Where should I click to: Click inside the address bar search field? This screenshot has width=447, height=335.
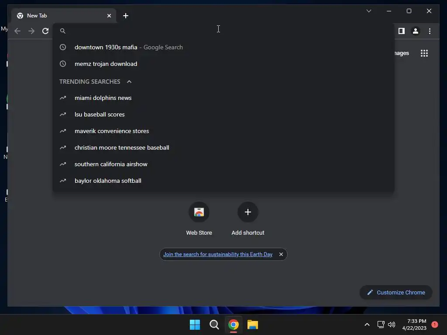[224, 31]
